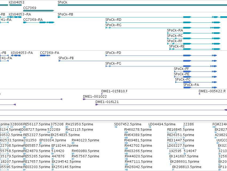Screen dimensions: 227x171
Task: Select the DME1-005K22.R clone label
Action: click(x=212, y=91)
